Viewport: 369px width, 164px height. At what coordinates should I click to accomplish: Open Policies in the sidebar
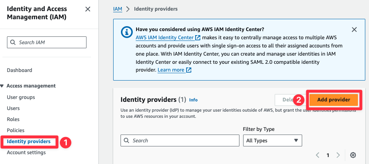click(x=16, y=130)
